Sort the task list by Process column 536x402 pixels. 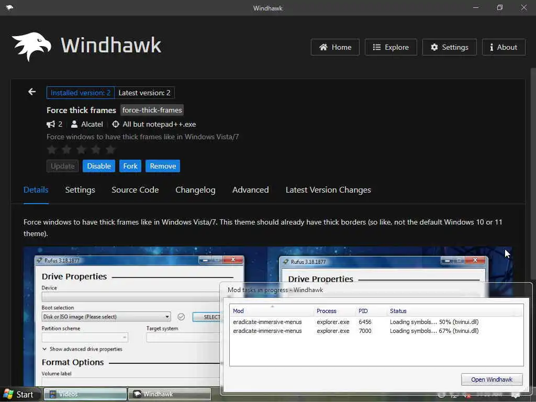334,311
